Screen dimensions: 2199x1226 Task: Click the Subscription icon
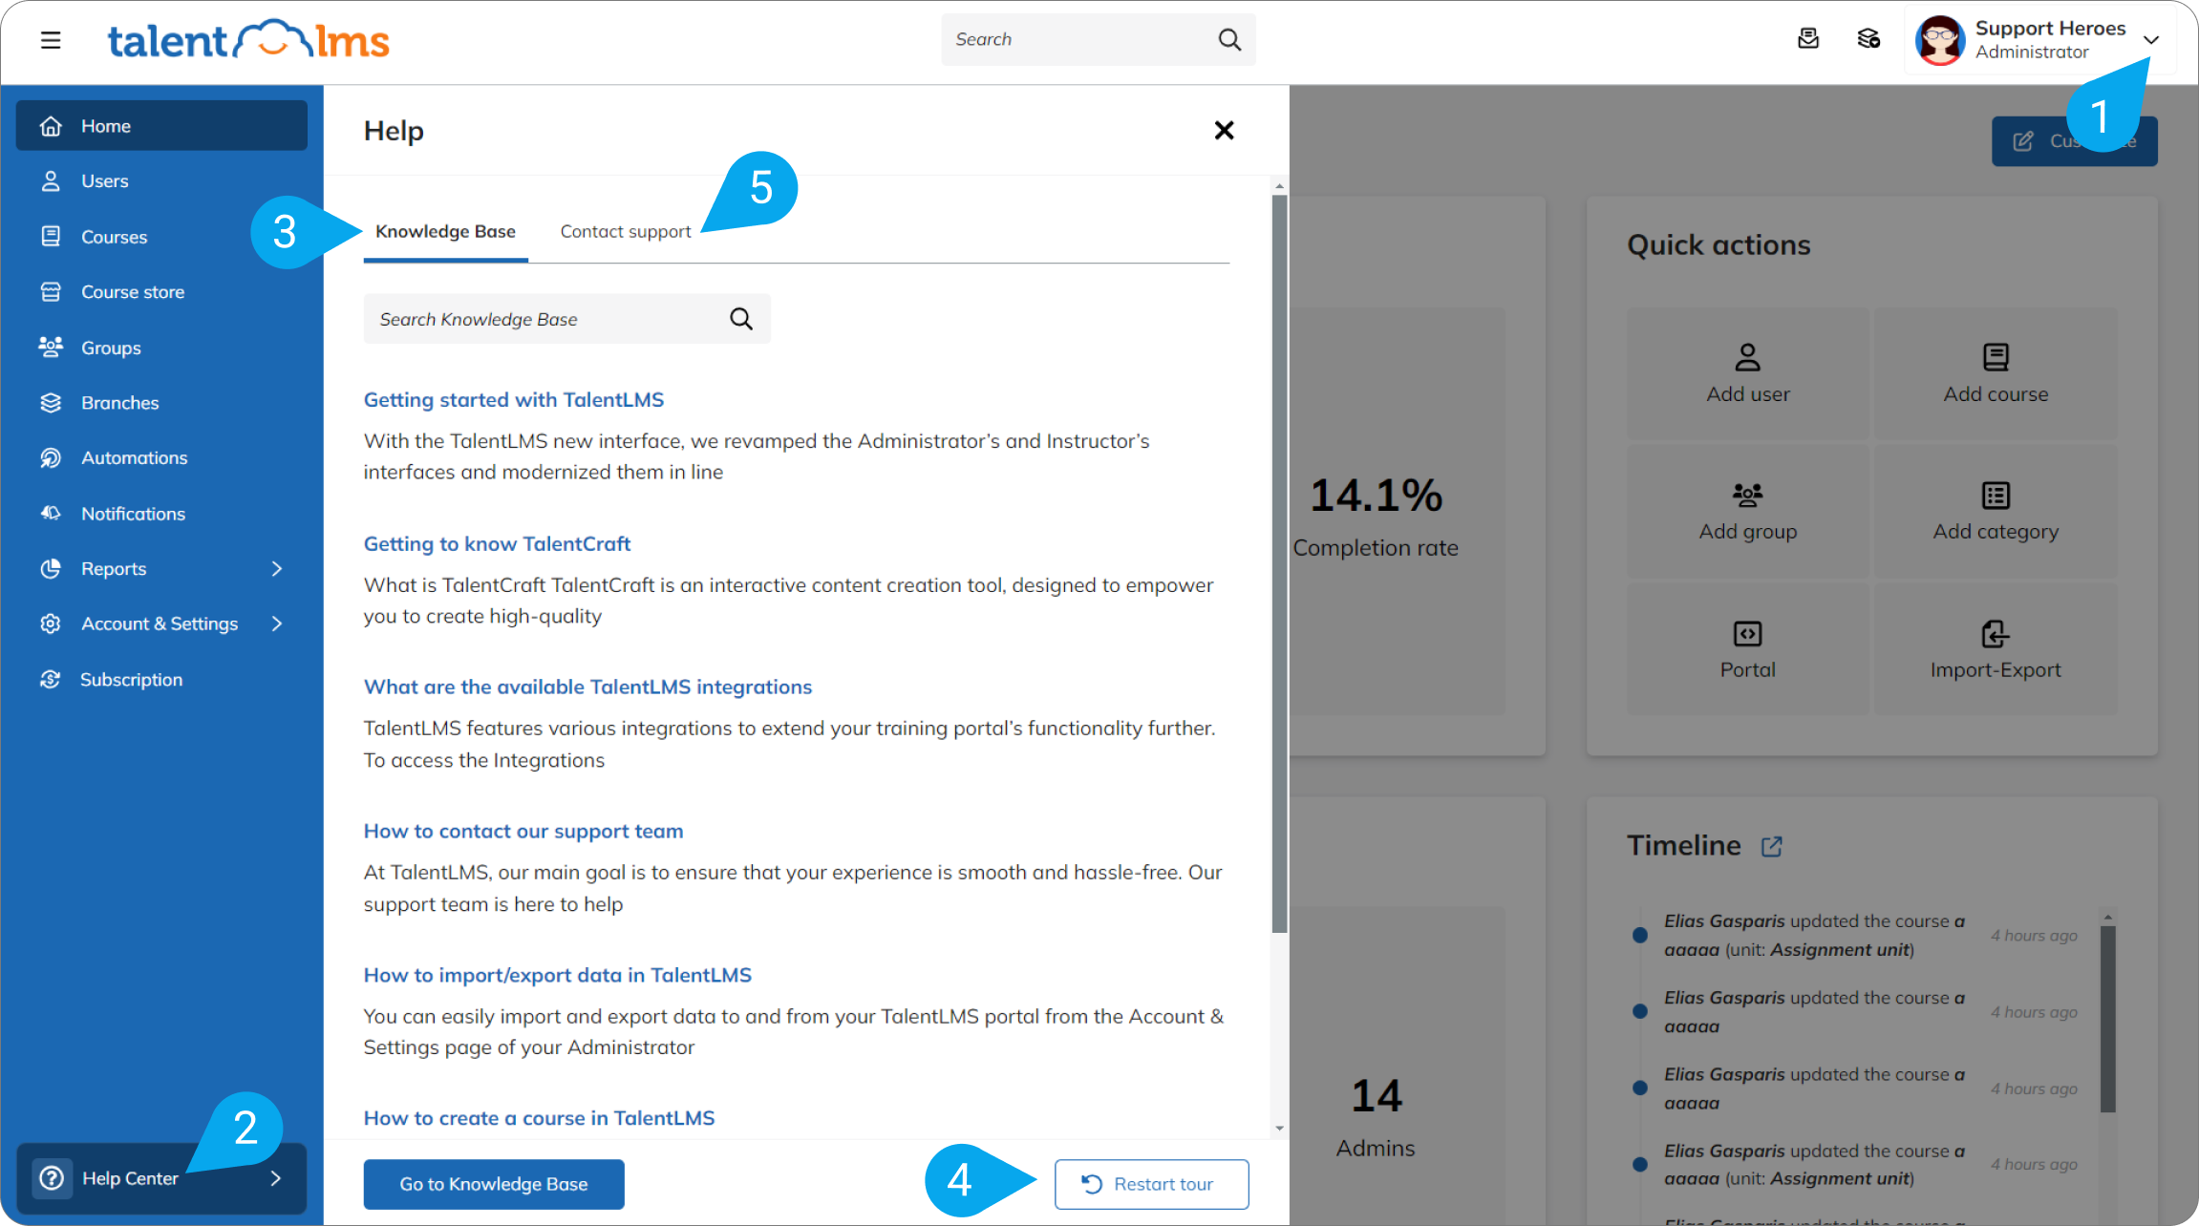(51, 680)
